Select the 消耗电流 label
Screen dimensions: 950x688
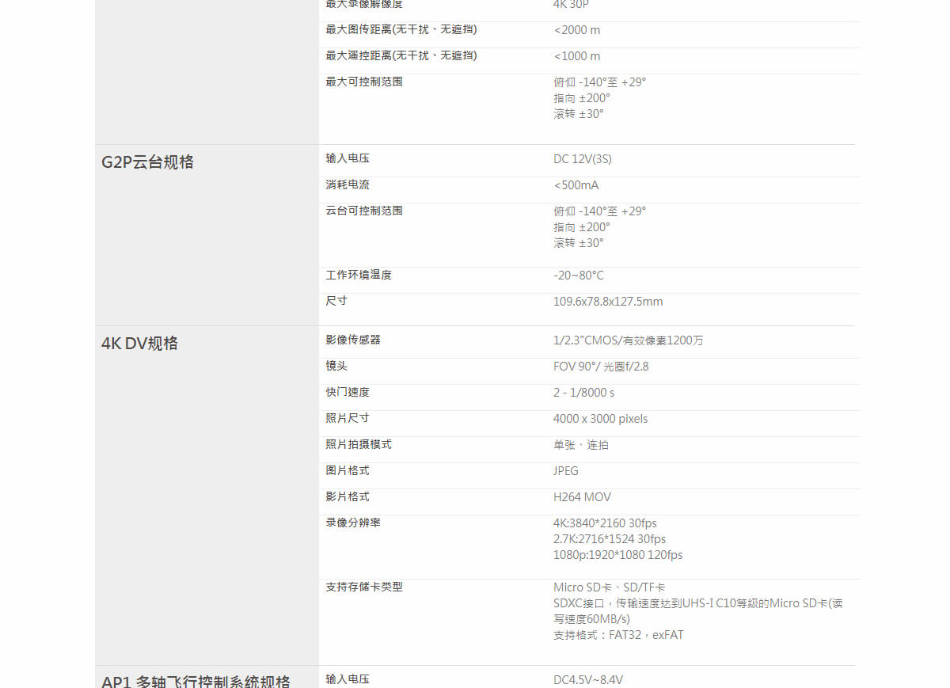[347, 185]
